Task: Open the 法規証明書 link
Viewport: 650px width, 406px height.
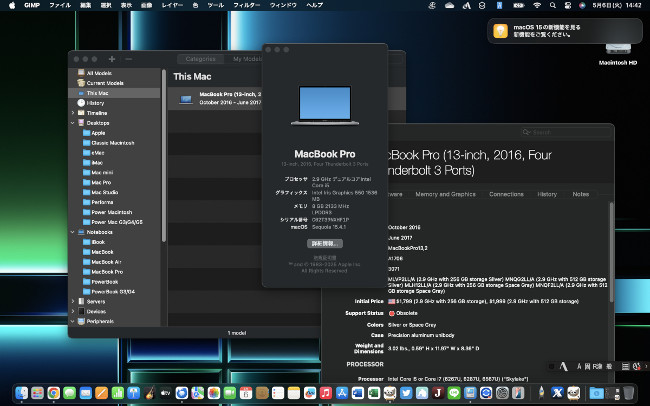Action: (325, 258)
